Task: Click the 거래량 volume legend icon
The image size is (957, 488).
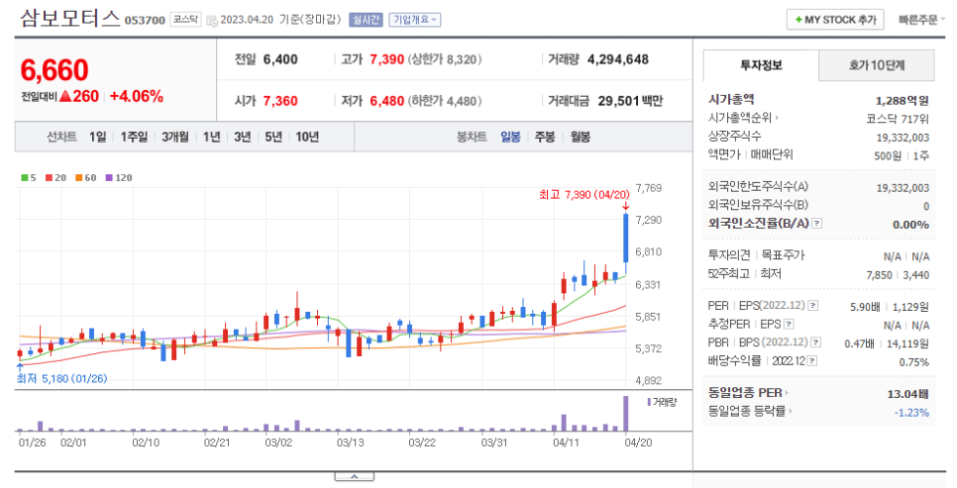Action: tap(650, 402)
